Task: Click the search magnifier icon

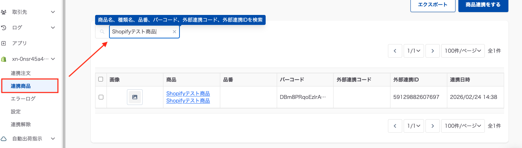Action: [x=102, y=32]
